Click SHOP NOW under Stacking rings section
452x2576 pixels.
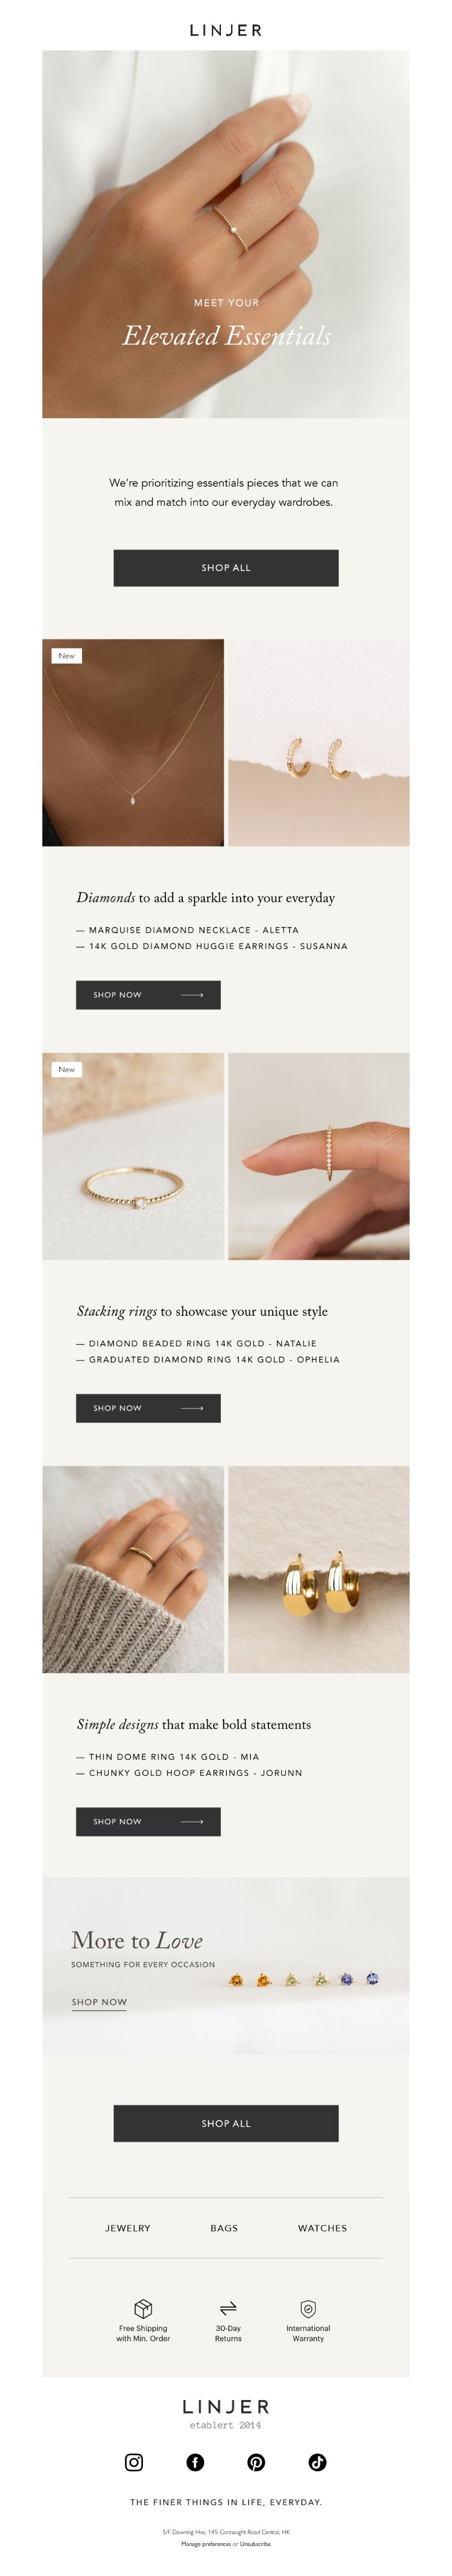[147, 1407]
